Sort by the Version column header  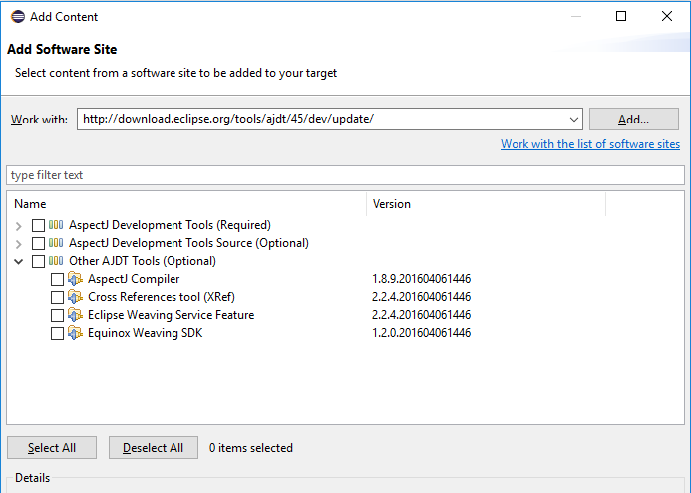(486, 204)
